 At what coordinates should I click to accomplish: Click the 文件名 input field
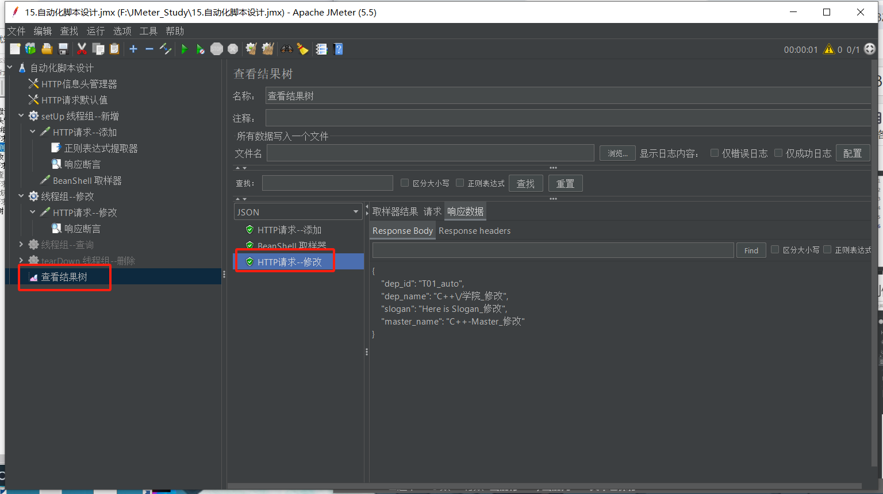pyautogui.click(x=430, y=153)
